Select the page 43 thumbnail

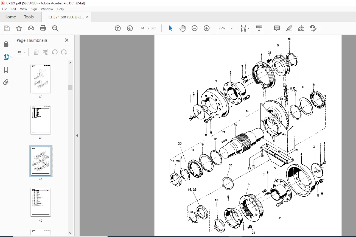[x=41, y=120]
